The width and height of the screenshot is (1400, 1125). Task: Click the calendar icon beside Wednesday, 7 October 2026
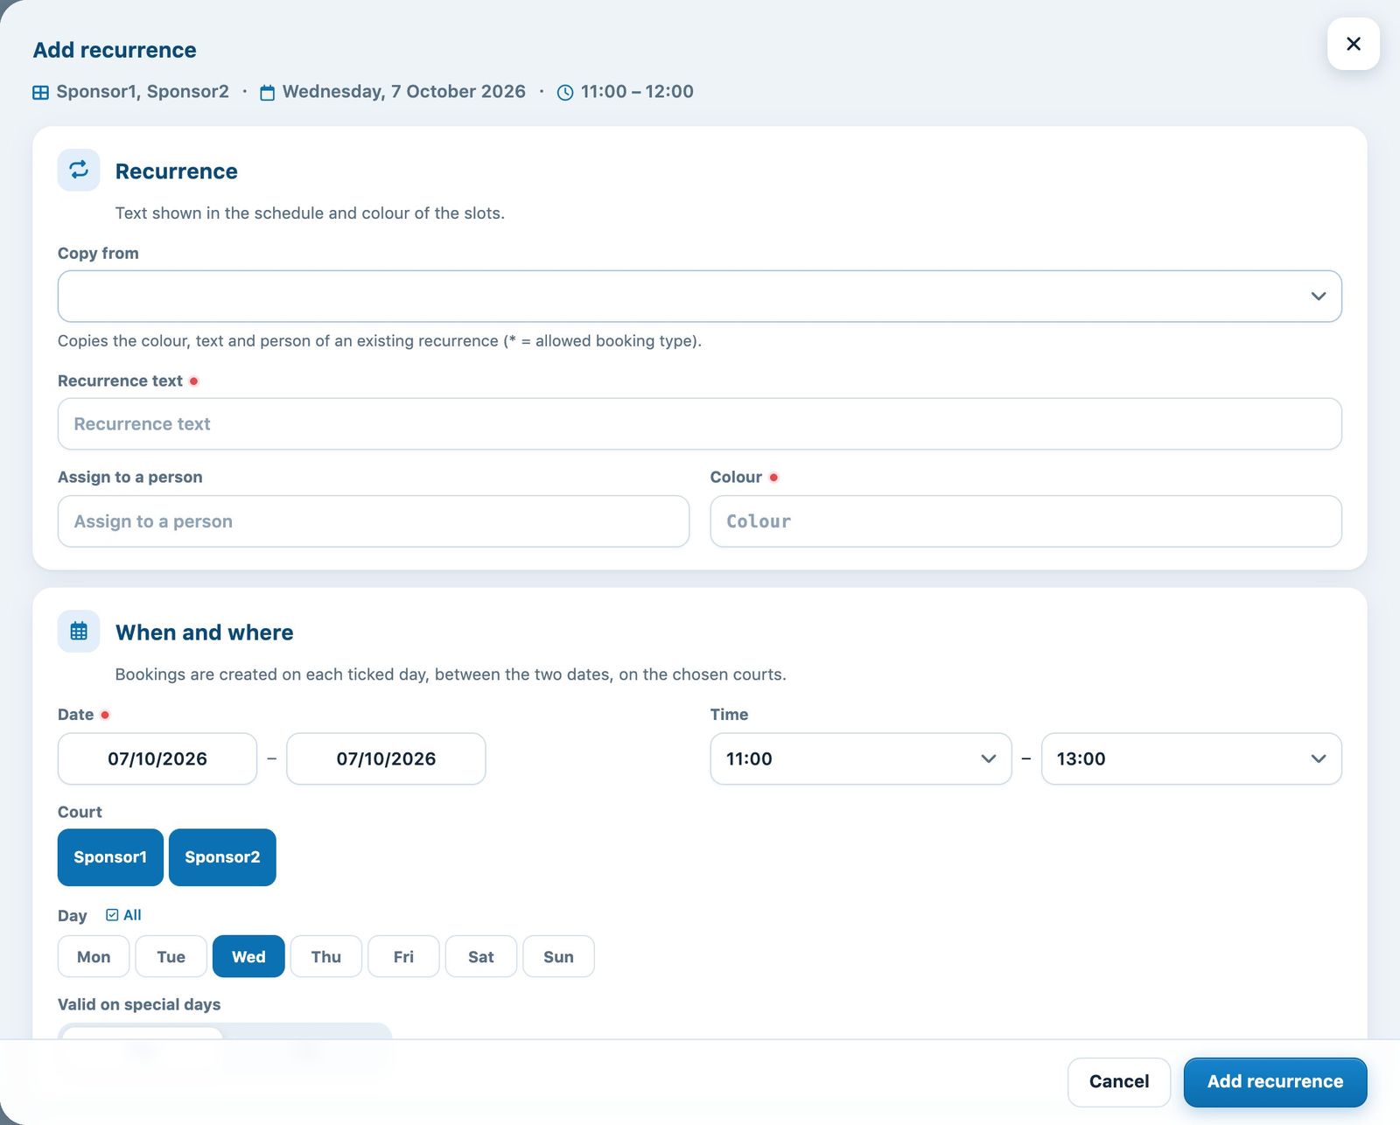pyautogui.click(x=268, y=93)
